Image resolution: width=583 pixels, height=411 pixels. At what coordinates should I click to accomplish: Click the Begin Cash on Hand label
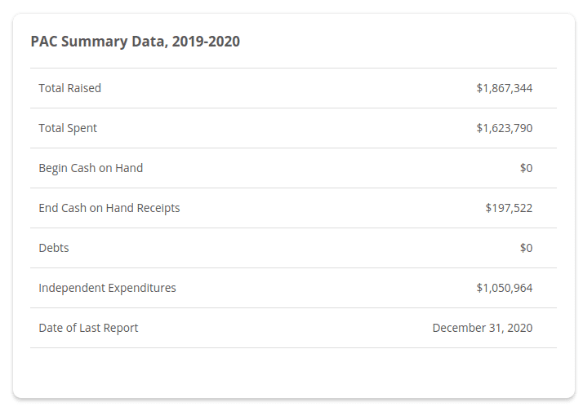[91, 168]
